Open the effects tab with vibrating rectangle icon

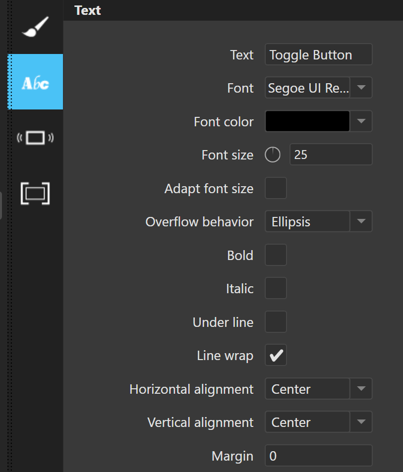(x=35, y=138)
